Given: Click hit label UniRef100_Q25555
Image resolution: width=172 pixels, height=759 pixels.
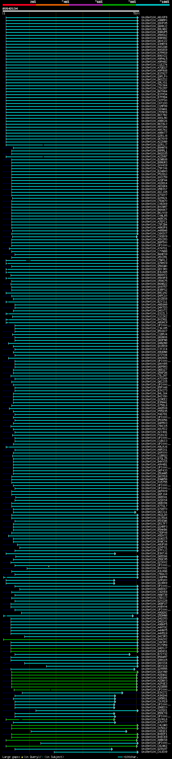Looking at the screenshot, I should tap(154, 669).
